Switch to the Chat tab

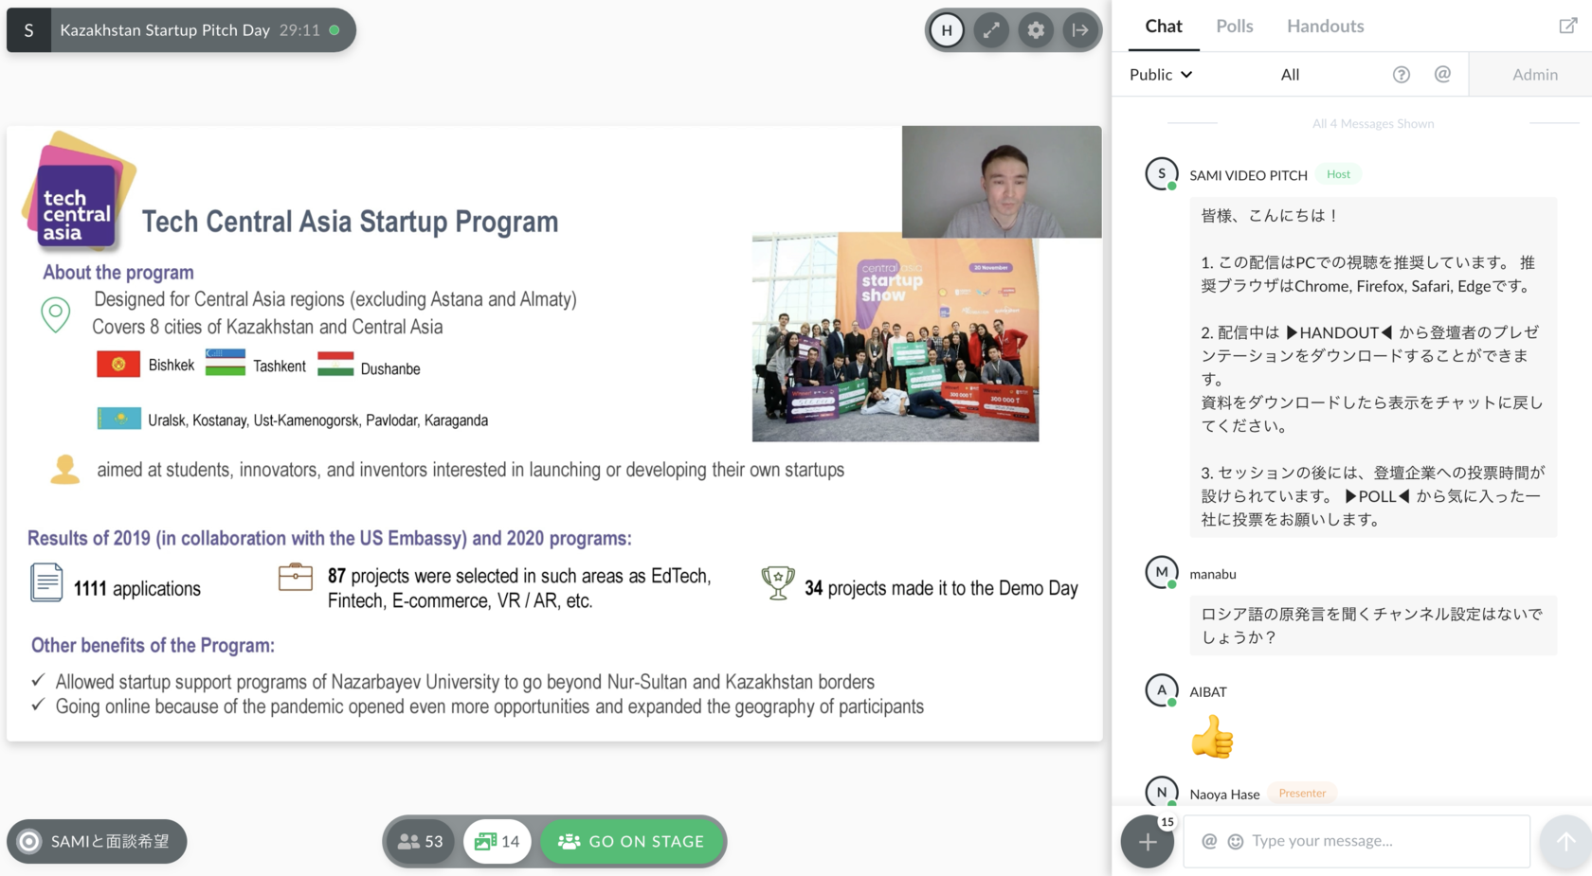pos(1164,27)
